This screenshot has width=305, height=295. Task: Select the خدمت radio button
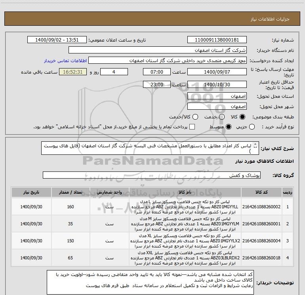pyautogui.click(x=222, y=117)
